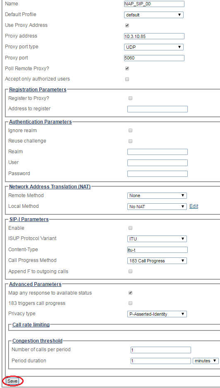Enable Accept only authorized users
This screenshot has width=220, height=388.
127,79
